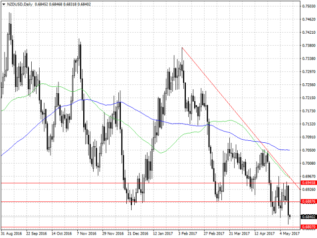Image resolution: width=317 pixels, height=238 pixels.
Task: Select the 4 May 2017 date label
Action: 290,234
